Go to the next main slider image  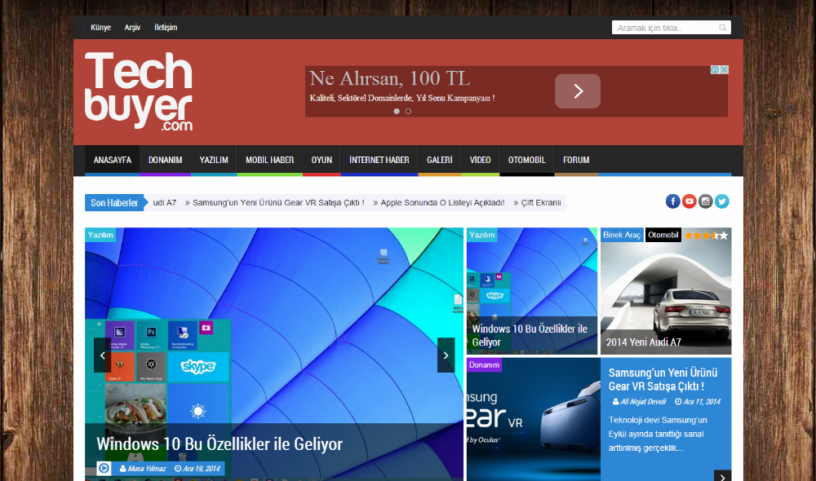(446, 355)
